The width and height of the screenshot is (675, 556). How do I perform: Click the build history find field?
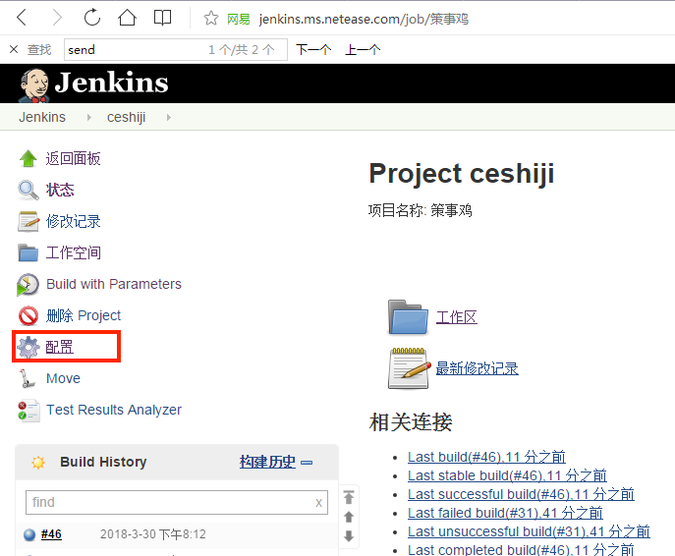pos(177,502)
